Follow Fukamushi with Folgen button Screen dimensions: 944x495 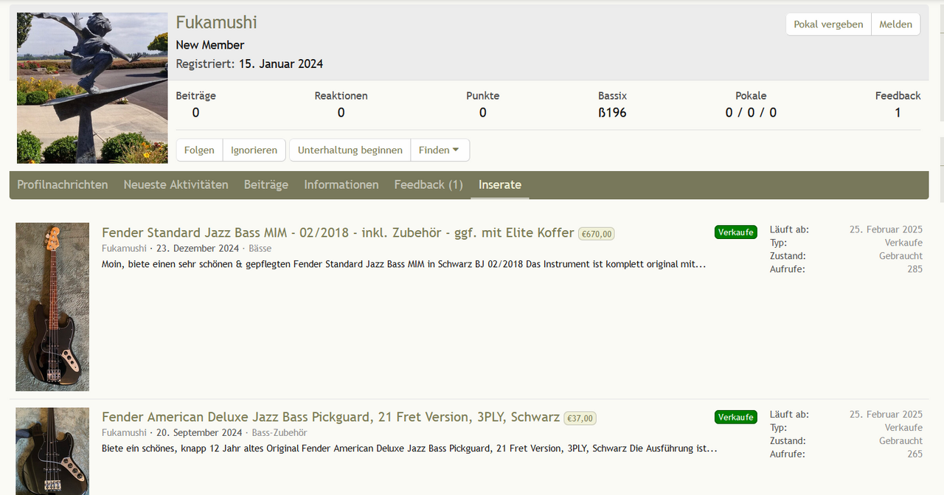coord(199,150)
